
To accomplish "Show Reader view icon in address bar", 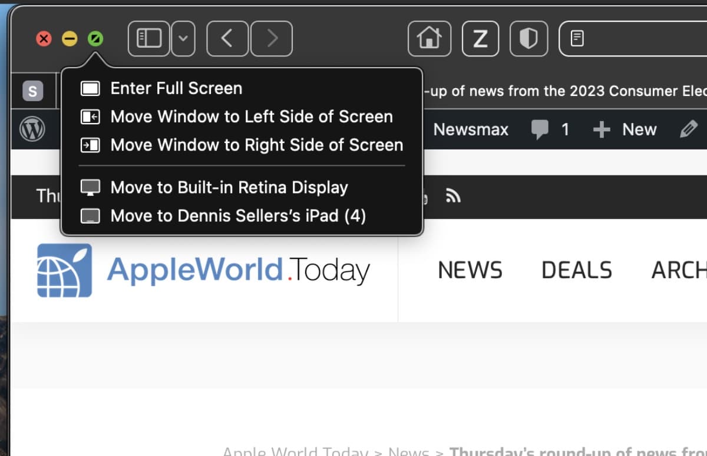I will (578, 39).
